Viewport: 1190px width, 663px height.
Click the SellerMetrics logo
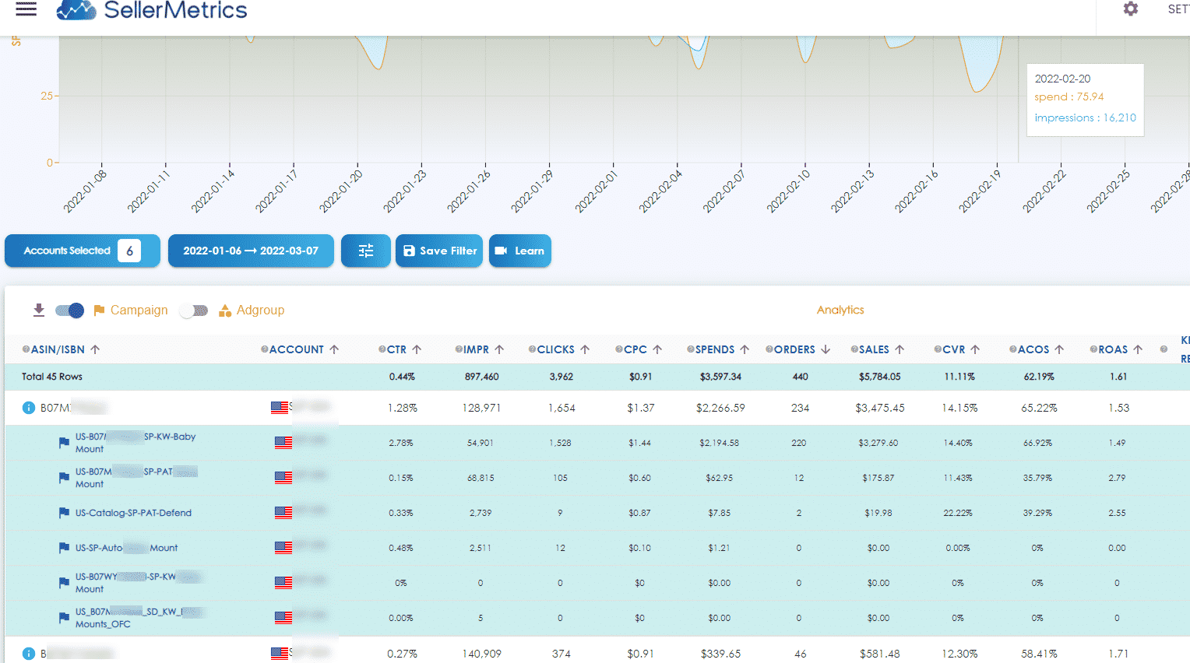150,10
